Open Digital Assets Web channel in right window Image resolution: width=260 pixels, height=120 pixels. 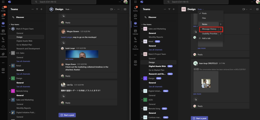pos(157,66)
